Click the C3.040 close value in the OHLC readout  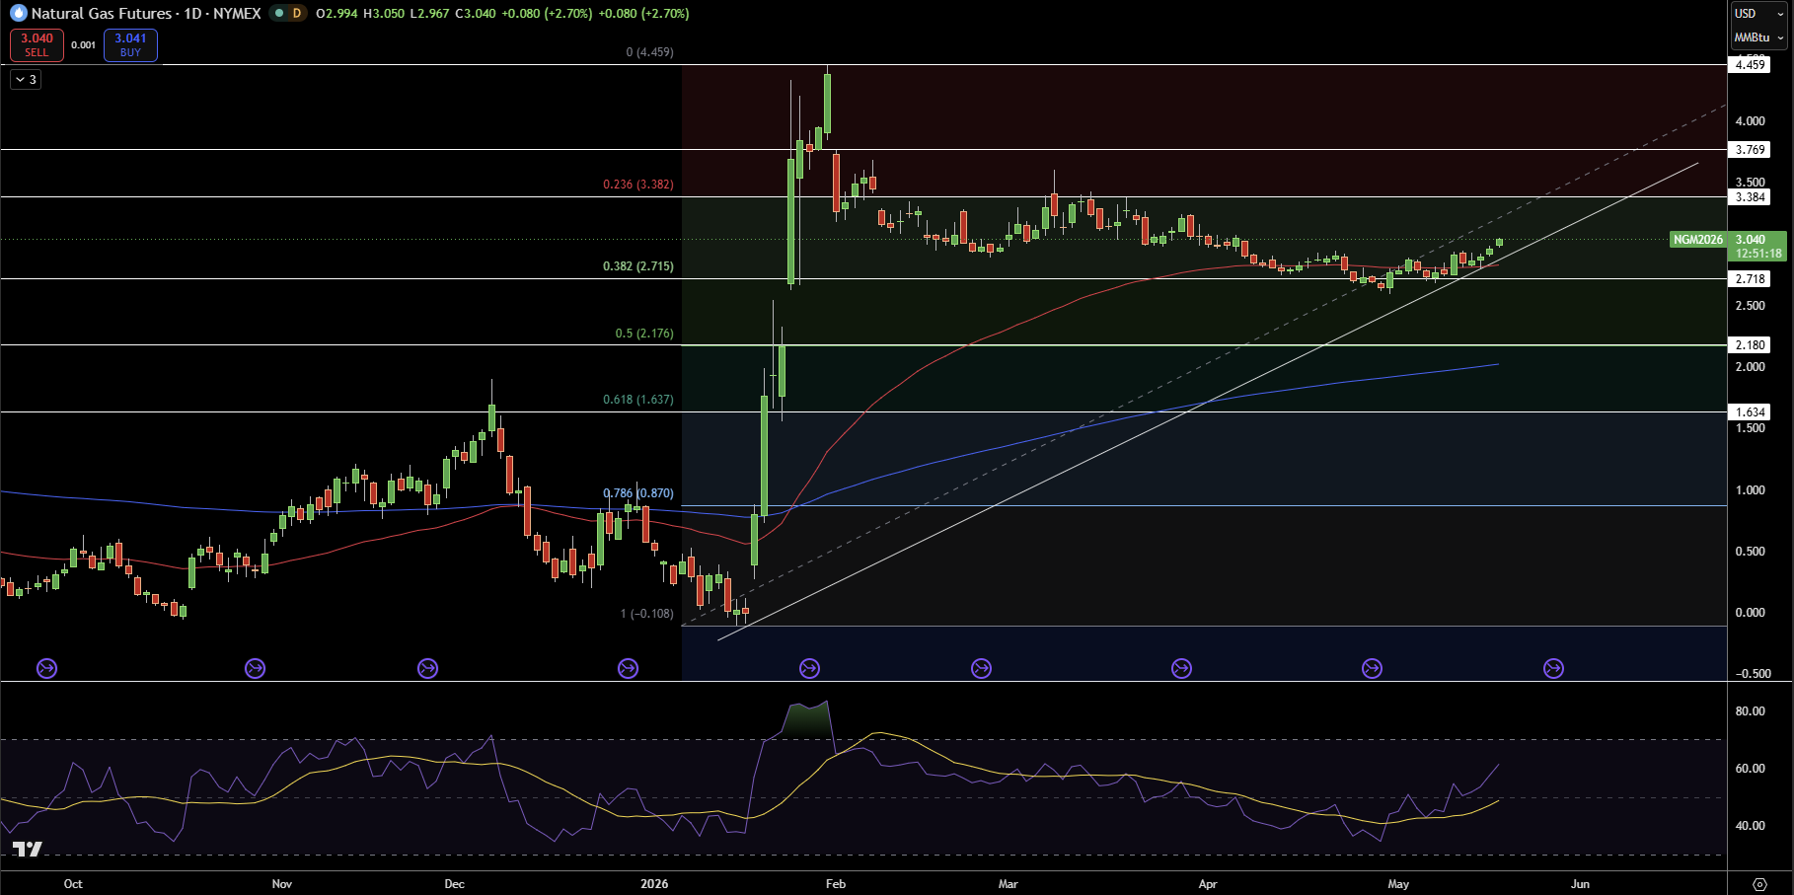point(475,14)
